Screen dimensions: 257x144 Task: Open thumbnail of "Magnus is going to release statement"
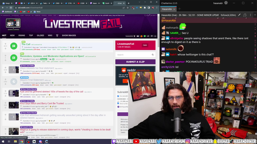14,132
